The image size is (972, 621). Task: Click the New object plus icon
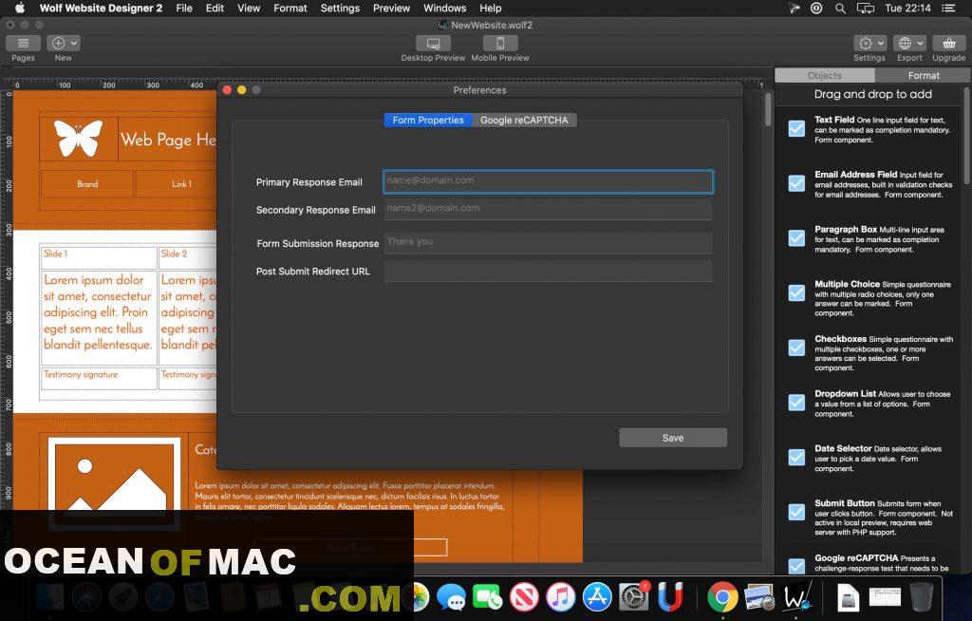58,43
